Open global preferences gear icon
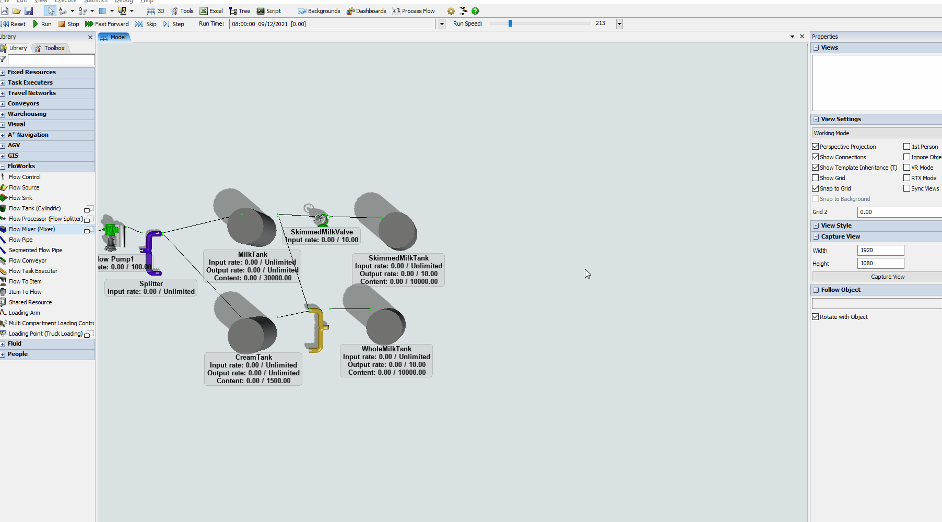The image size is (942, 522). (451, 11)
